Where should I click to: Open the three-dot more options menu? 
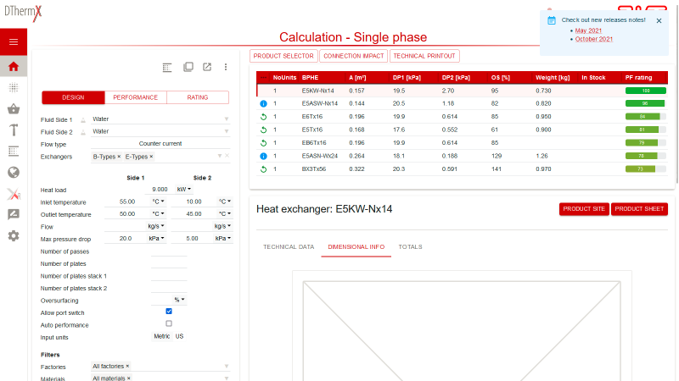(226, 67)
